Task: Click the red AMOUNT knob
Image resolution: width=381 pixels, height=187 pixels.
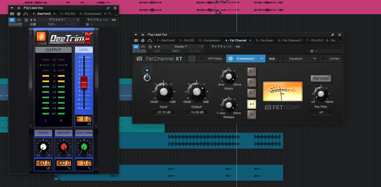Action: [x=64, y=147]
